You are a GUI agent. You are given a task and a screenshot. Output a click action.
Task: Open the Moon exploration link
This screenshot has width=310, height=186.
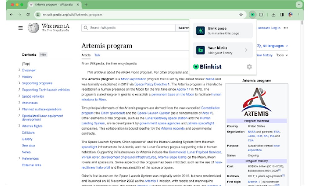133,79
